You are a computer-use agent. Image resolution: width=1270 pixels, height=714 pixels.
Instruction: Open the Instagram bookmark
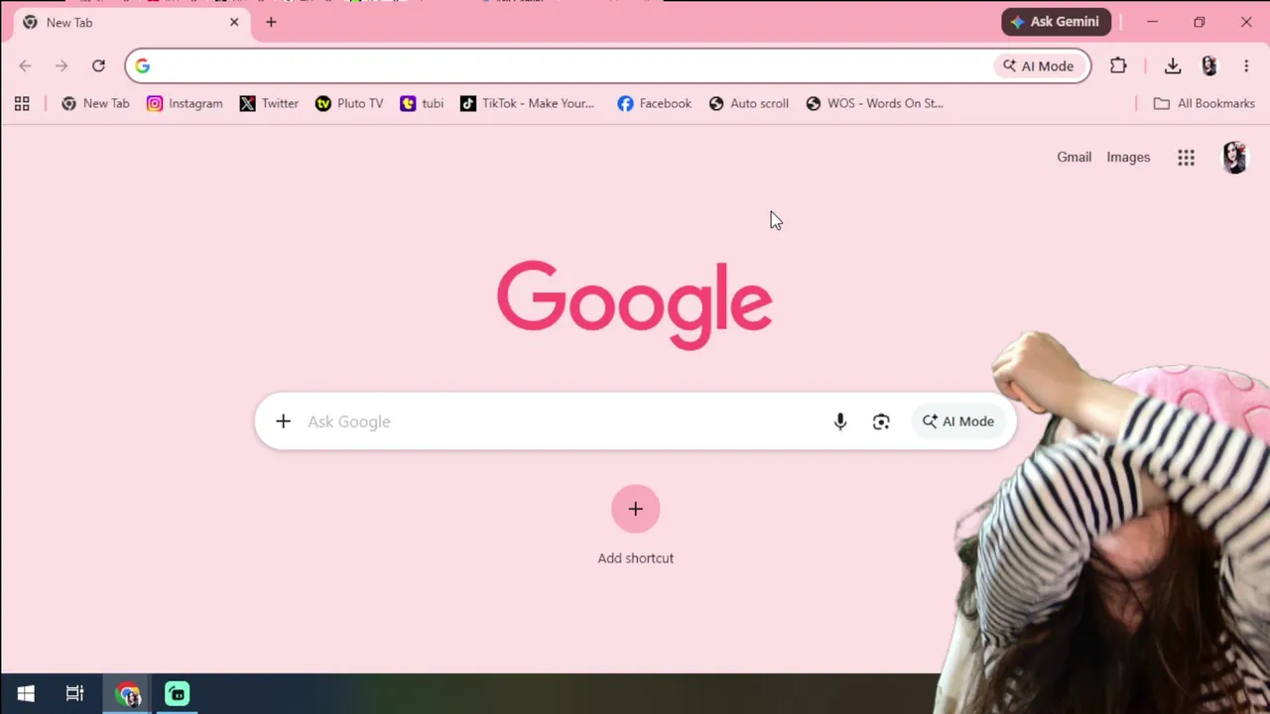coord(185,103)
